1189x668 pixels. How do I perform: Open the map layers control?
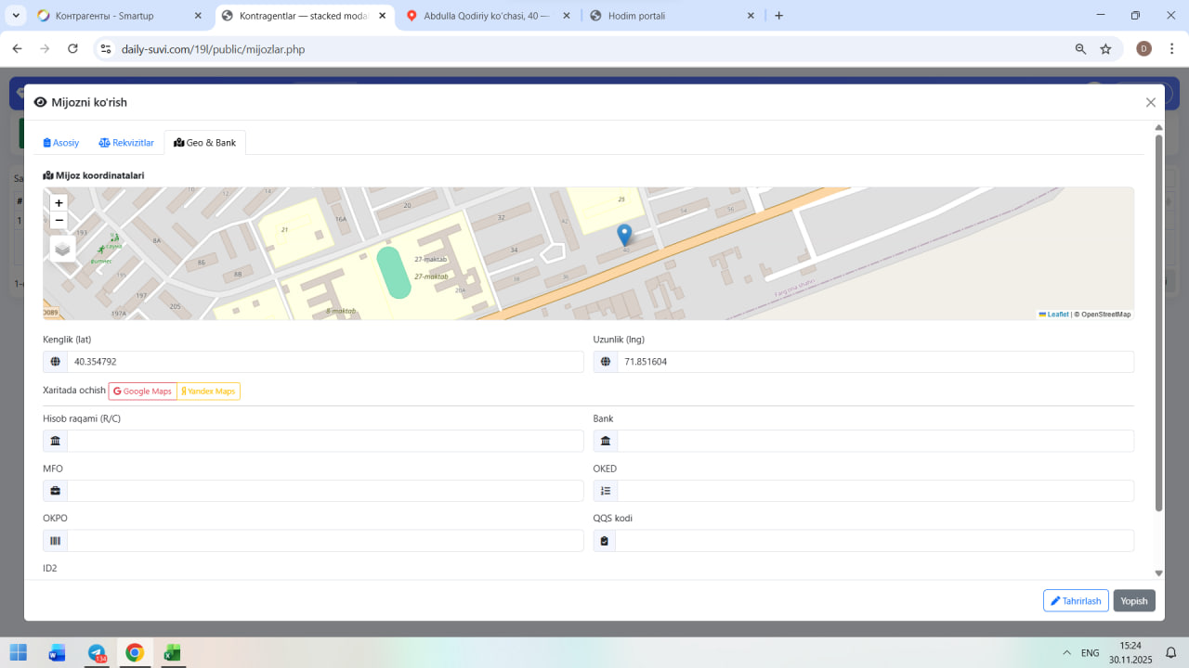pos(62,249)
